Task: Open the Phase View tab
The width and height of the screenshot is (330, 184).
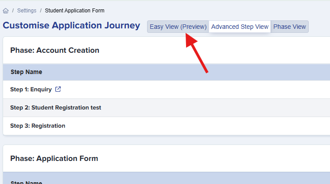Action: point(289,27)
